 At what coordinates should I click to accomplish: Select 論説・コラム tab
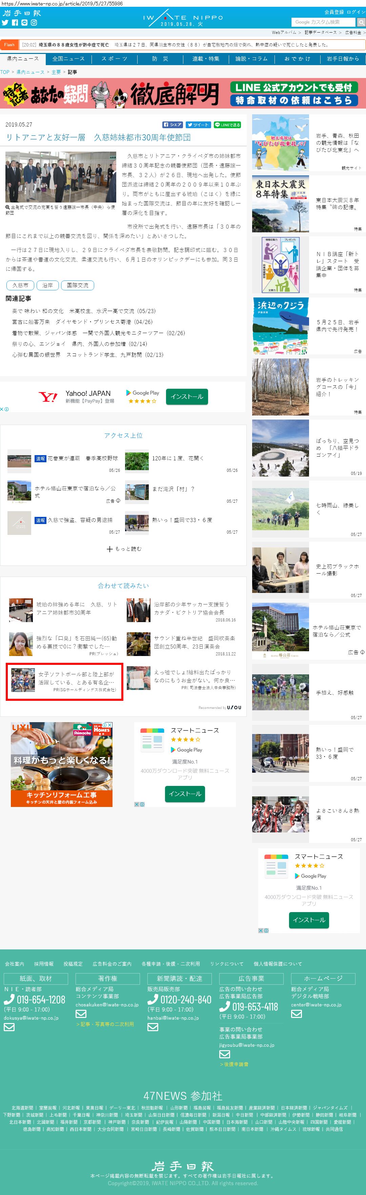point(251,59)
